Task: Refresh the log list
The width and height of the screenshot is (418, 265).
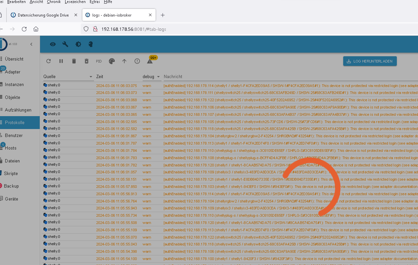Action: pyautogui.click(x=49, y=61)
